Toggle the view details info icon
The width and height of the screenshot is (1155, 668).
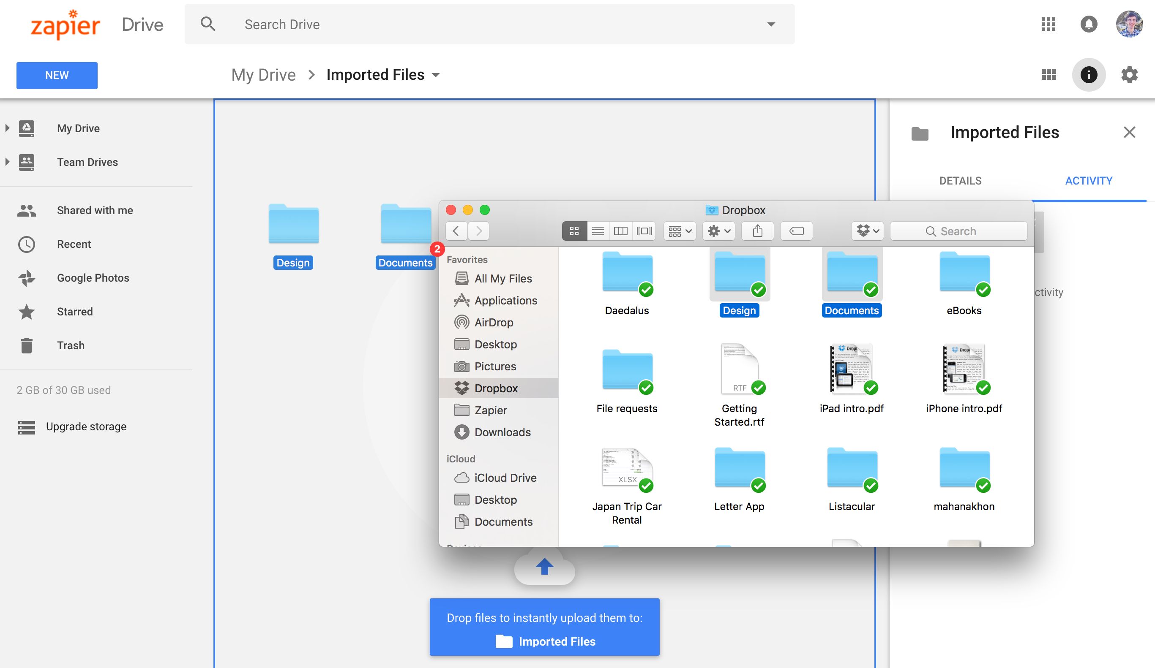1089,75
